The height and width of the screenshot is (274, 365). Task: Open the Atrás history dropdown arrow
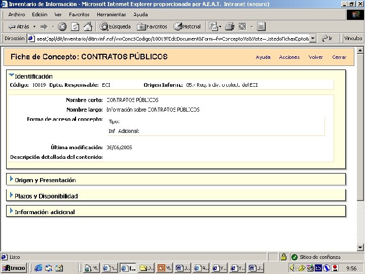pos(34,26)
